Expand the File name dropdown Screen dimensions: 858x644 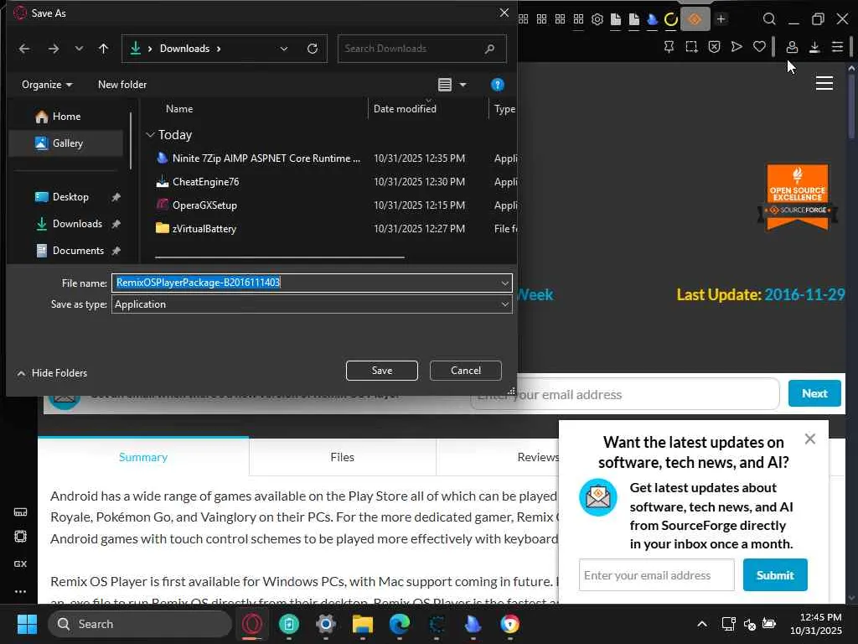point(504,283)
